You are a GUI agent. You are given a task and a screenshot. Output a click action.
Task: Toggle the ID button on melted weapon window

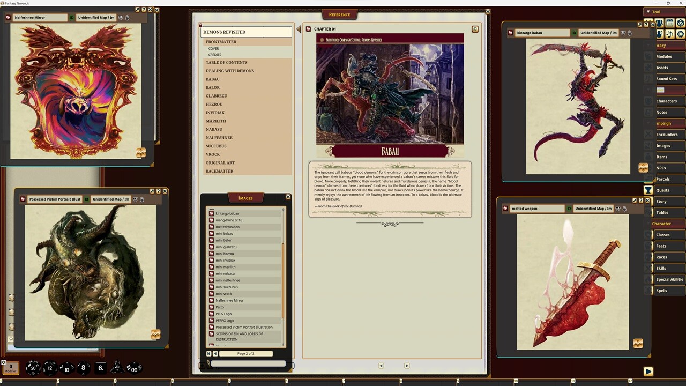pos(569,209)
